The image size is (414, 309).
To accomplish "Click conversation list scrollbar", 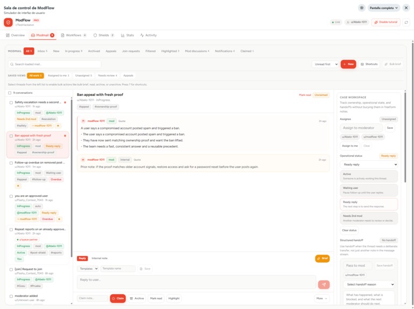I will (x=72, y=177).
